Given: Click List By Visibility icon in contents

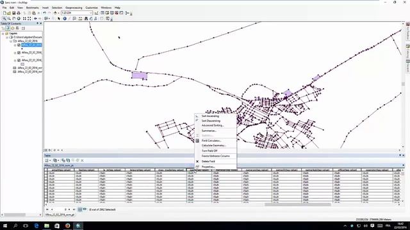Looking at the screenshot, I should (13, 28).
